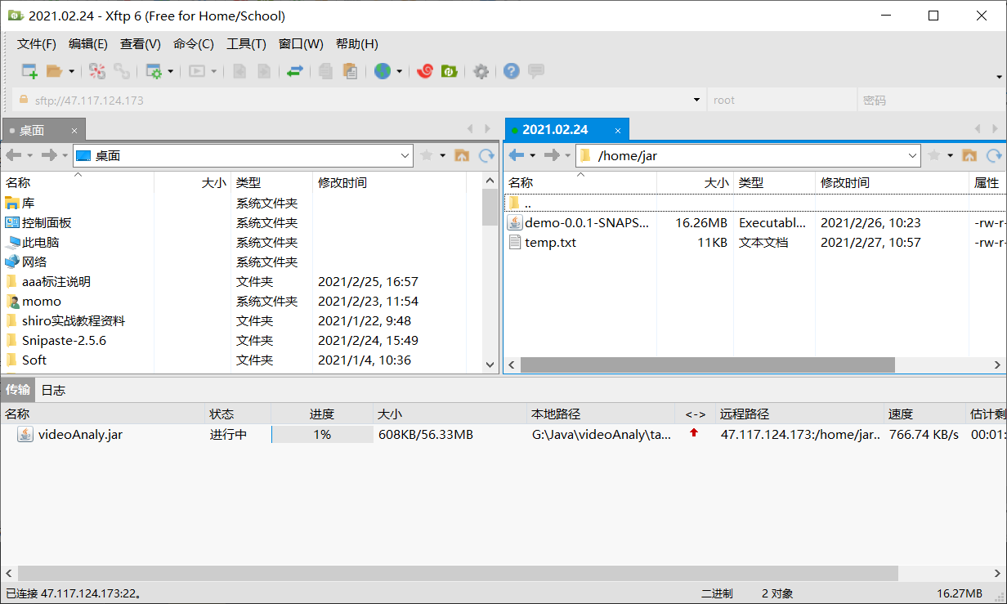Open the 文件(F) menu
Screen dimensions: 1007x604
pyautogui.click(x=37, y=44)
